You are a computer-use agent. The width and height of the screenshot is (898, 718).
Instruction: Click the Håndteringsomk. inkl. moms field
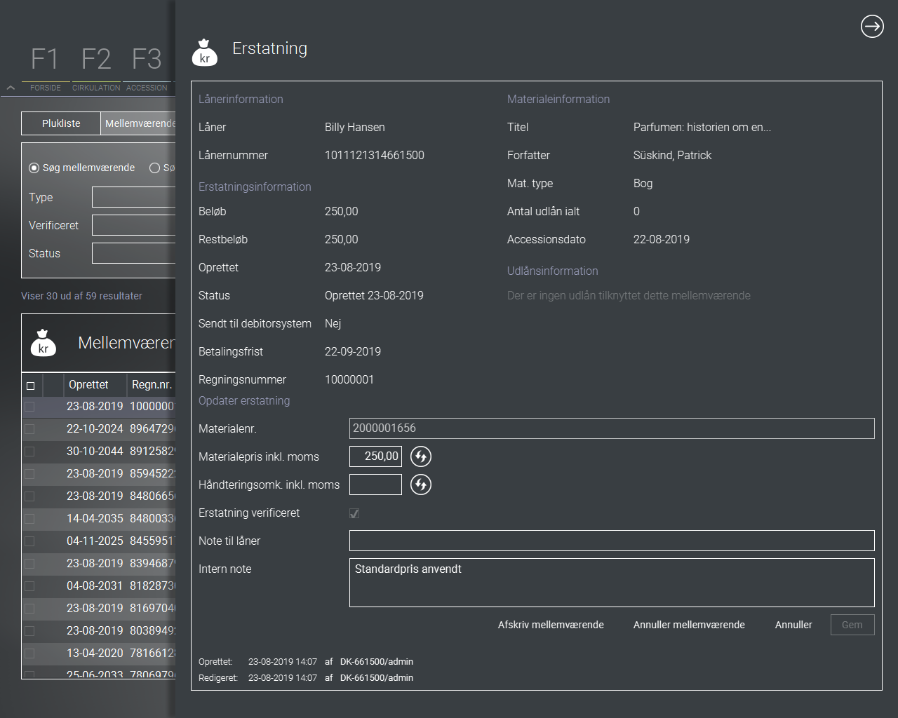tap(375, 485)
